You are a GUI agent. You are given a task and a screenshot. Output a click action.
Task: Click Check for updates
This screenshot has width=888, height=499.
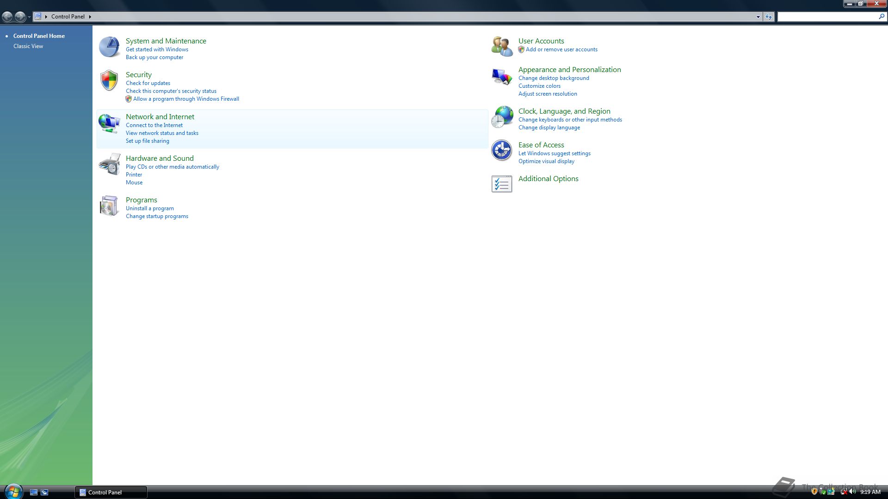[148, 83]
